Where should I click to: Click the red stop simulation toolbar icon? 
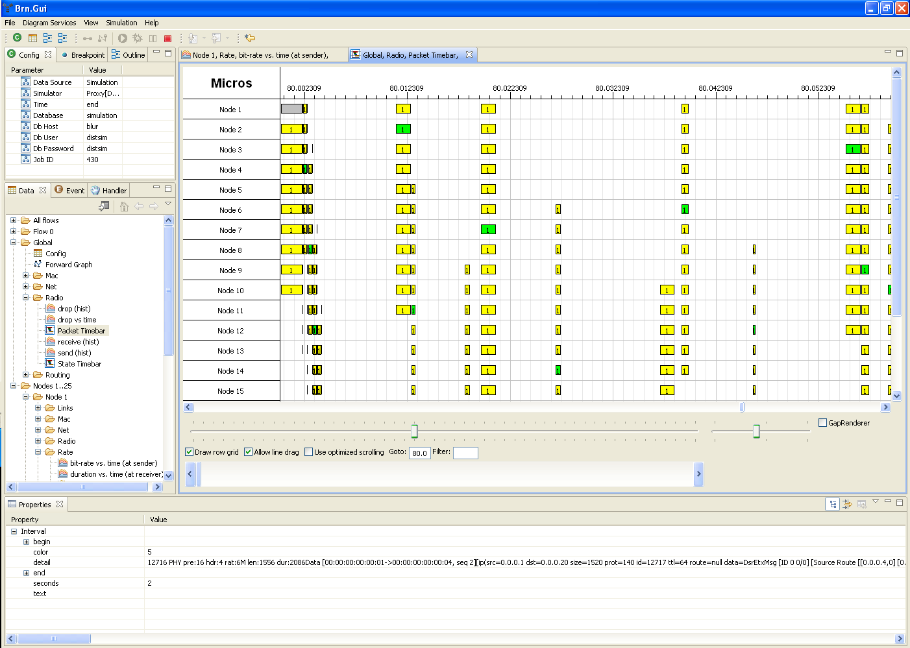167,38
